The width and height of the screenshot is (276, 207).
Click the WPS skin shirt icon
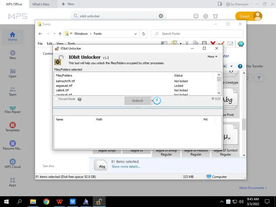point(215,16)
